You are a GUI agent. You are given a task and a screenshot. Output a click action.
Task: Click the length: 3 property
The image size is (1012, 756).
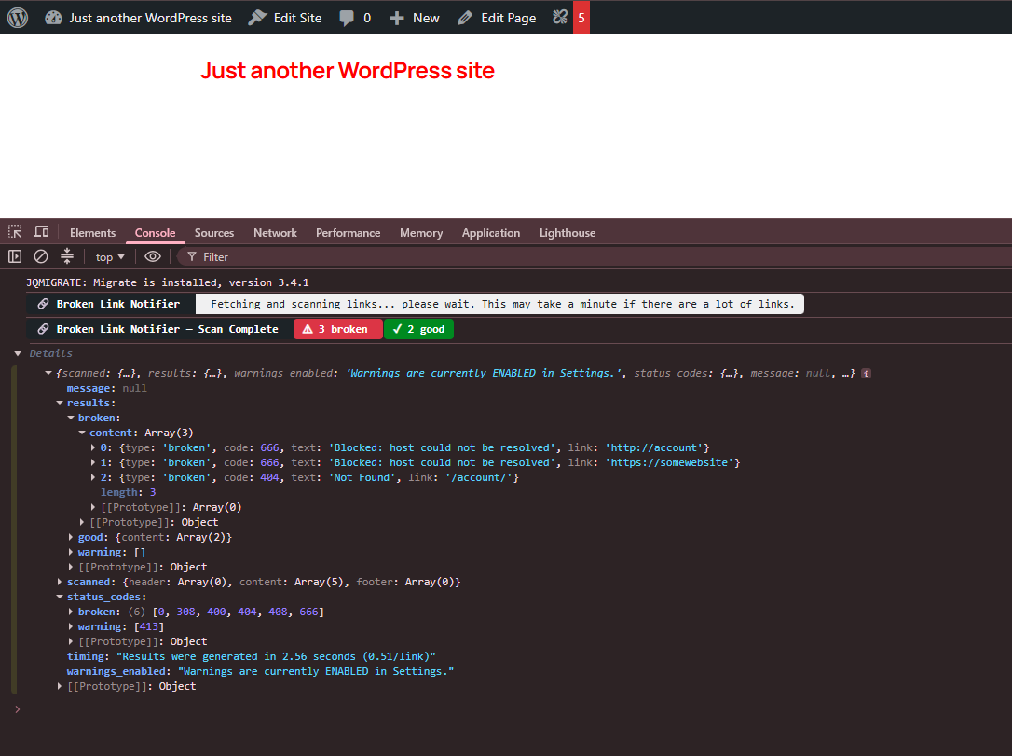coord(128,492)
